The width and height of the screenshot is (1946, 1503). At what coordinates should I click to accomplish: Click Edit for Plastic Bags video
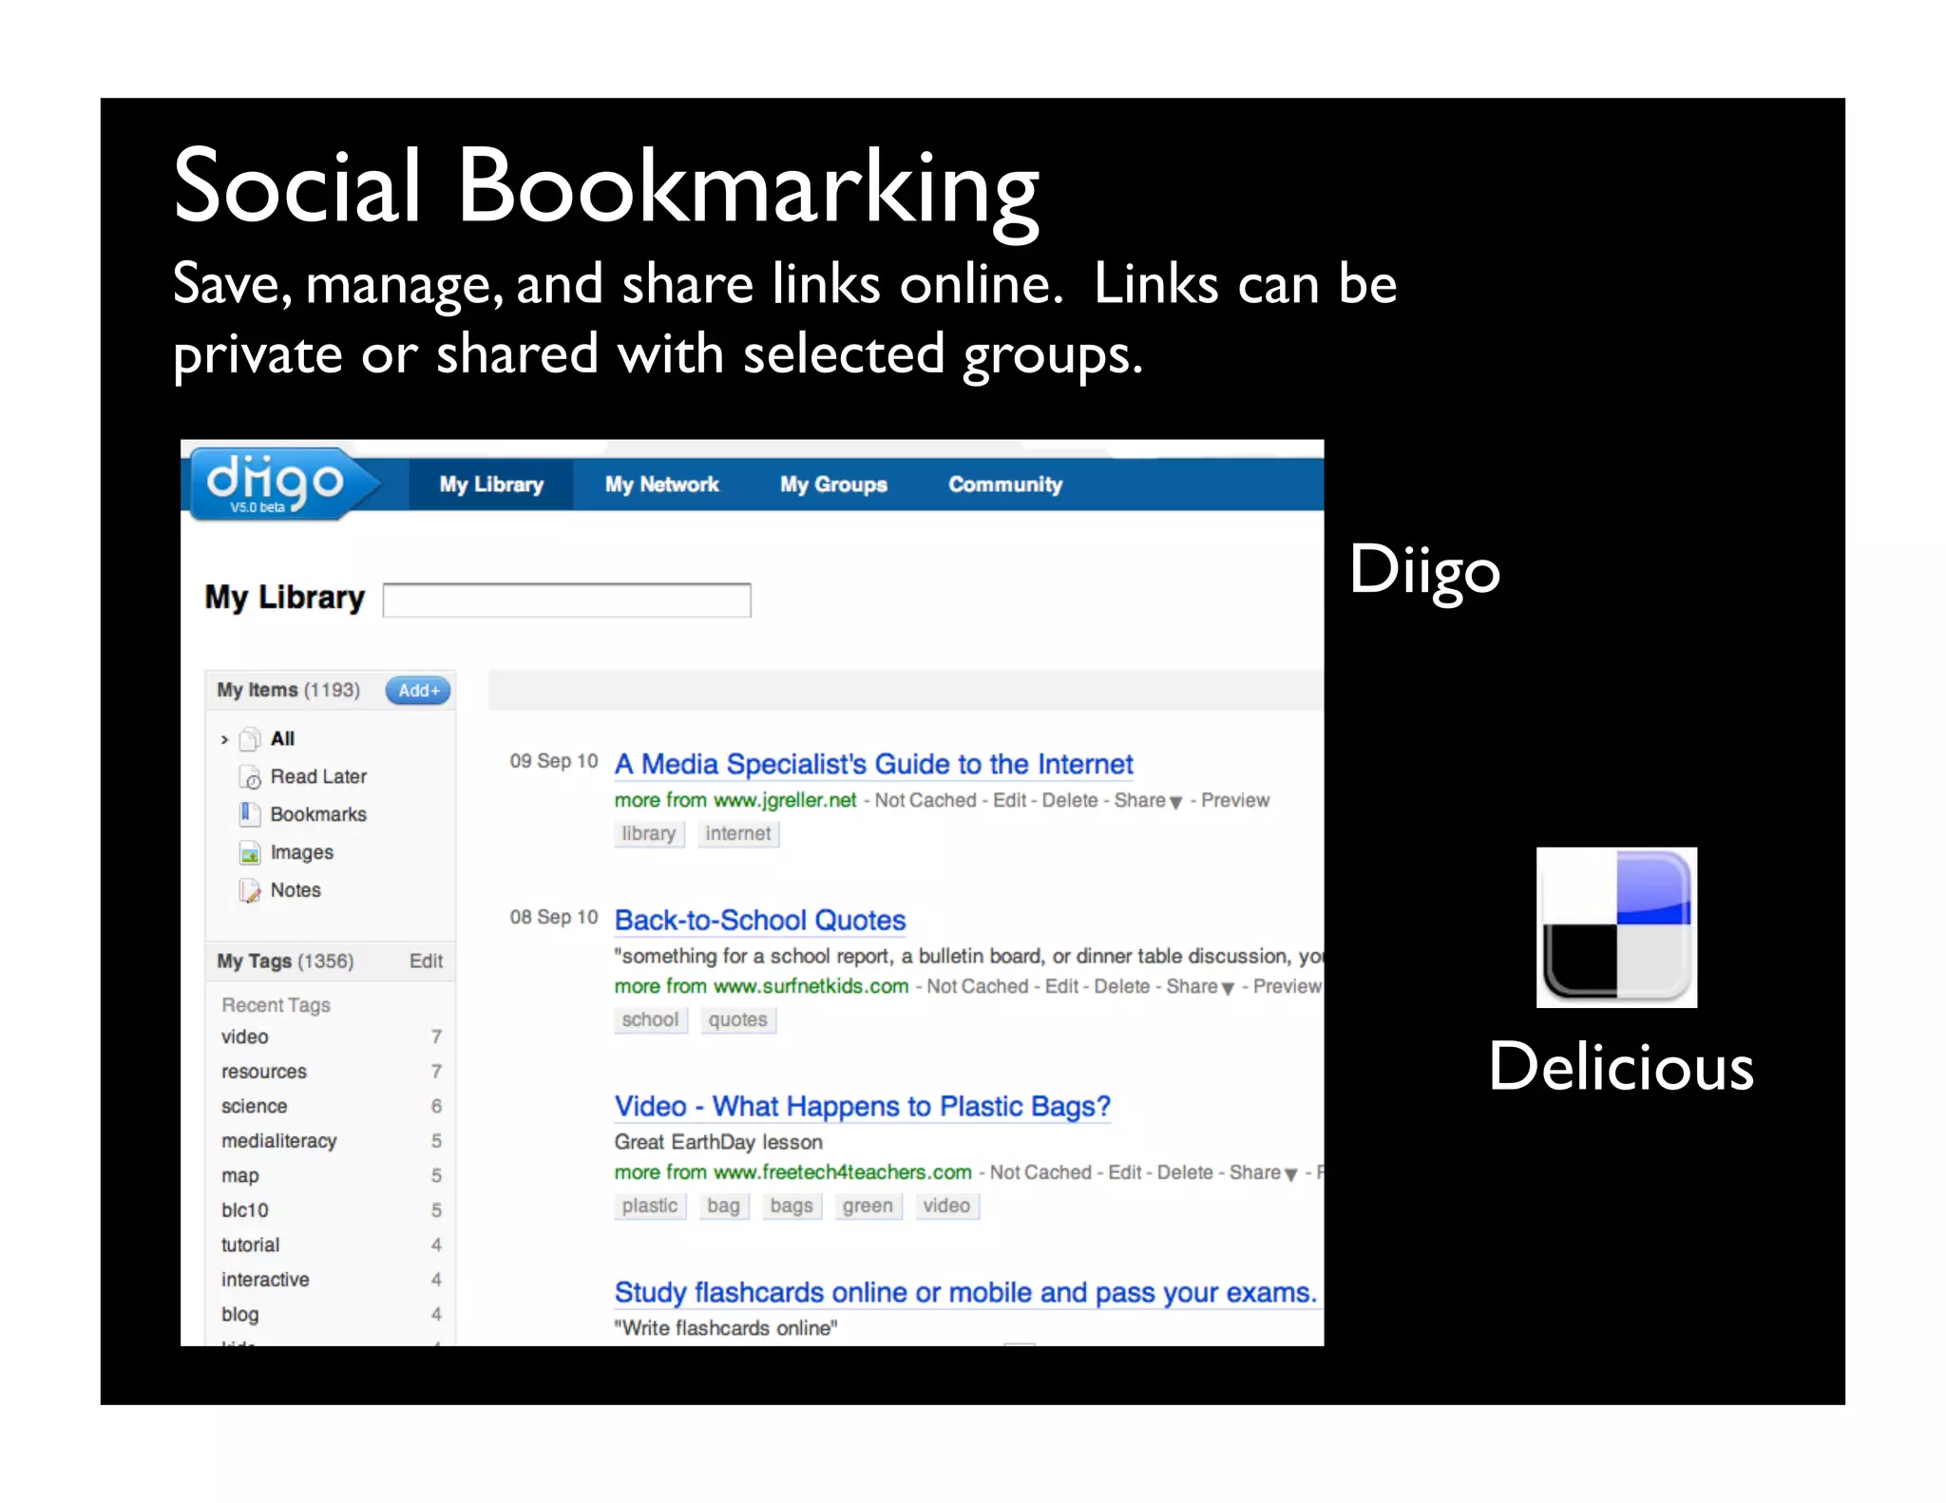click(x=1125, y=1173)
